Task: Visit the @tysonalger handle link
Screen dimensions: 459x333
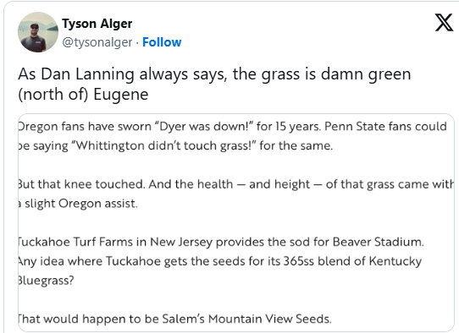Action: pos(97,42)
